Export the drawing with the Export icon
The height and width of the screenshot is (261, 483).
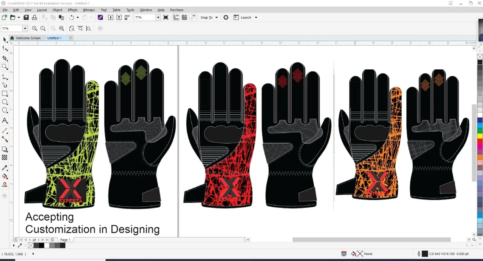point(119,18)
